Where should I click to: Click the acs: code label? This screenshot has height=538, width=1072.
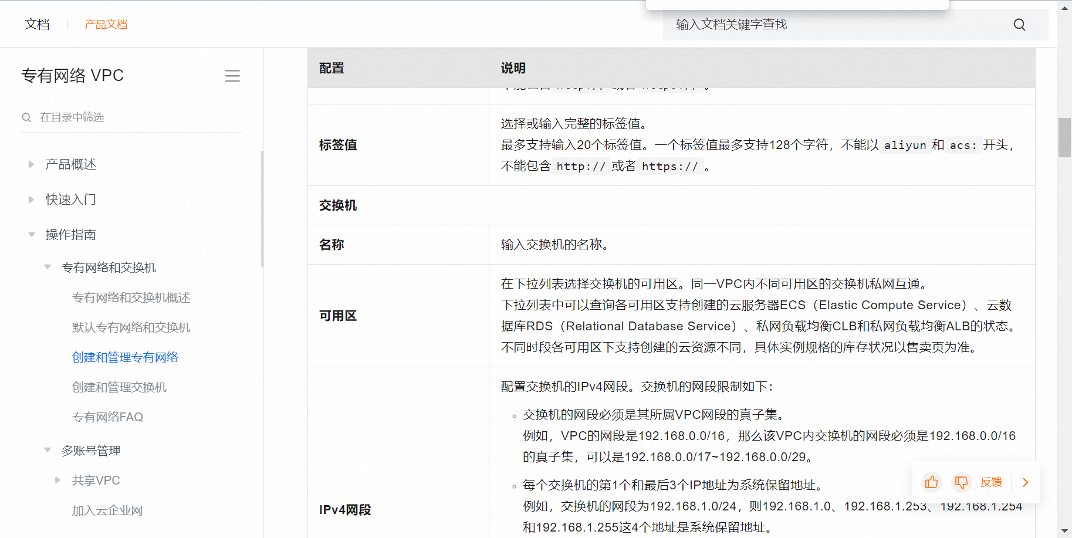tap(963, 145)
